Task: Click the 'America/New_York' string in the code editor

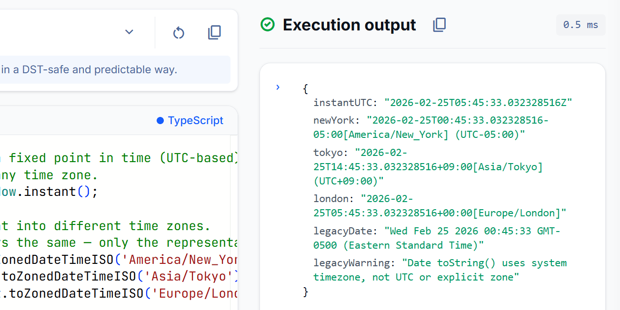Action: [x=183, y=260]
